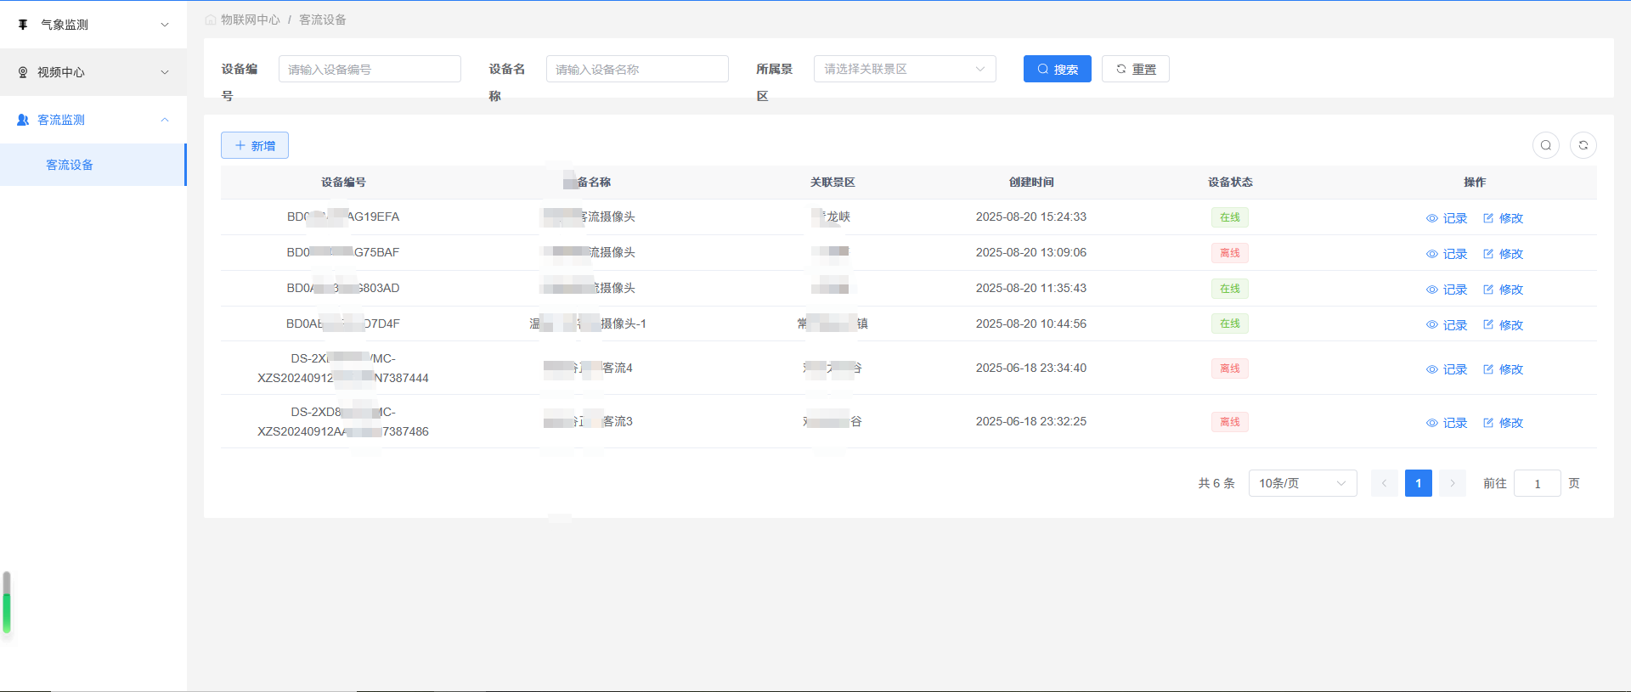Select page 1 in pagination
This screenshot has width=1631, height=692.
(1419, 483)
